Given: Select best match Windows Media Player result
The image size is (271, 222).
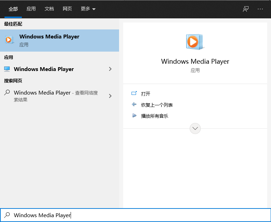Looking at the screenshot, I should pyautogui.click(x=60, y=41).
